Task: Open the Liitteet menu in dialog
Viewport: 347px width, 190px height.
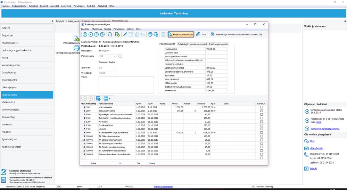Action: point(130,29)
